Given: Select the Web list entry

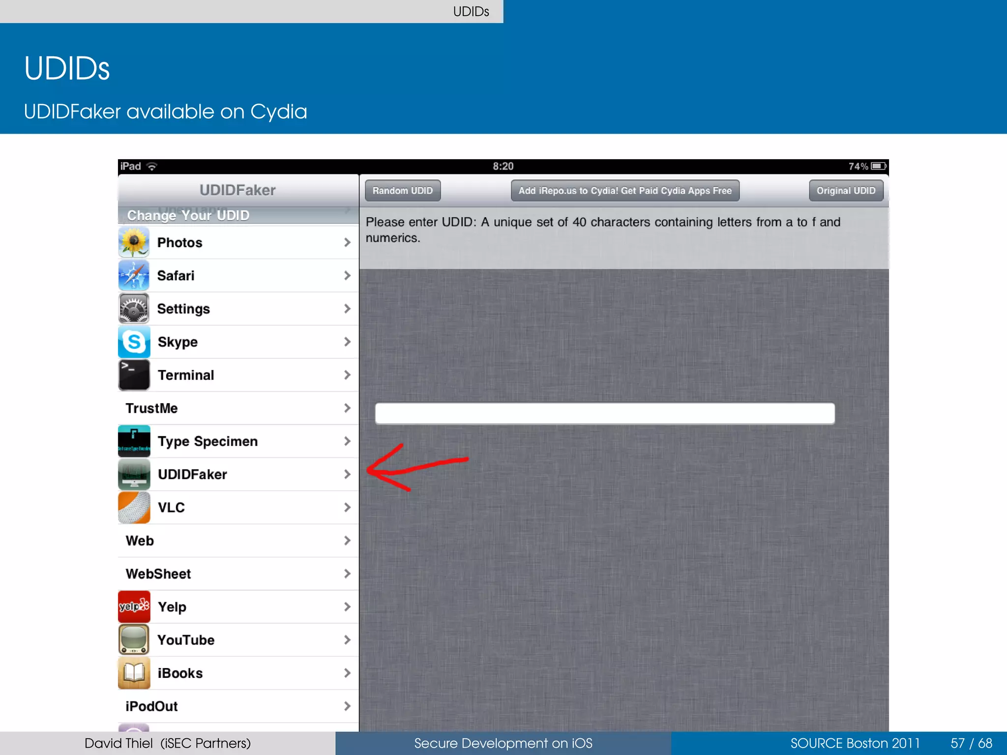Looking at the screenshot, I should click(140, 541).
